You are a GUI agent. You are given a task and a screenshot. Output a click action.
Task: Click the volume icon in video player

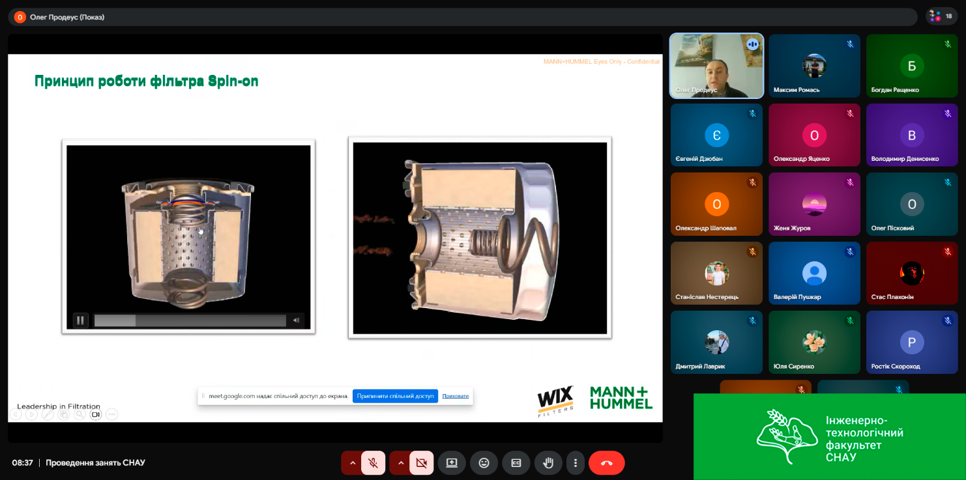point(296,320)
